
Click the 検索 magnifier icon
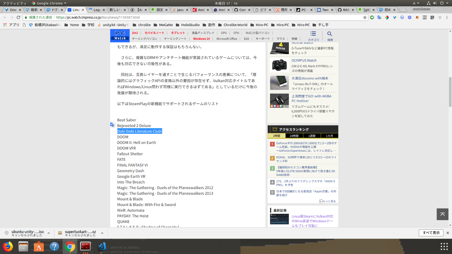point(329,34)
